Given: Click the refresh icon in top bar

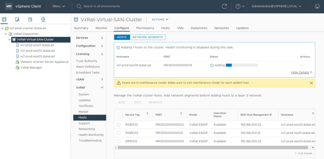Looking at the screenshot, I should pyautogui.click(x=224, y=6).
